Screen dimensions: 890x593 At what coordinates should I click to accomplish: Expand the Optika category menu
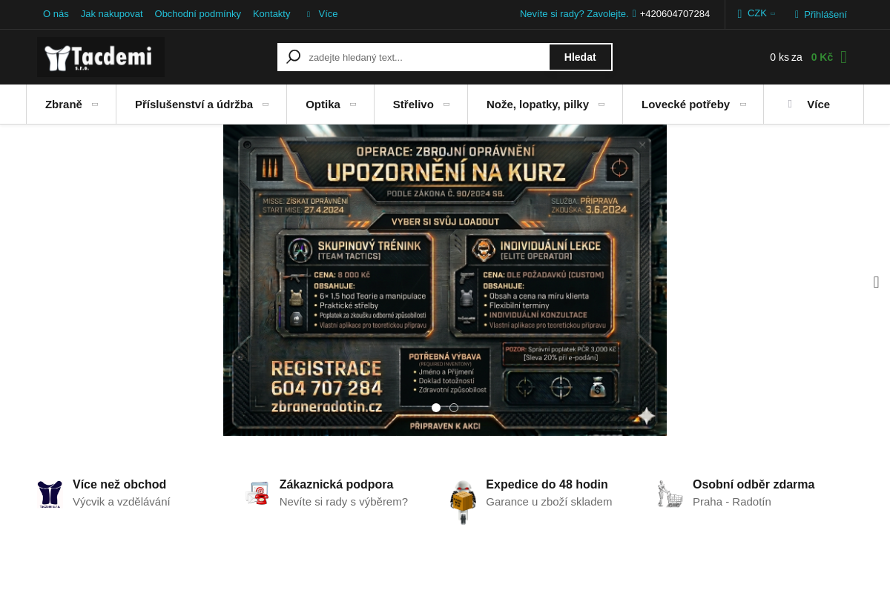click(x=330, y=105)
